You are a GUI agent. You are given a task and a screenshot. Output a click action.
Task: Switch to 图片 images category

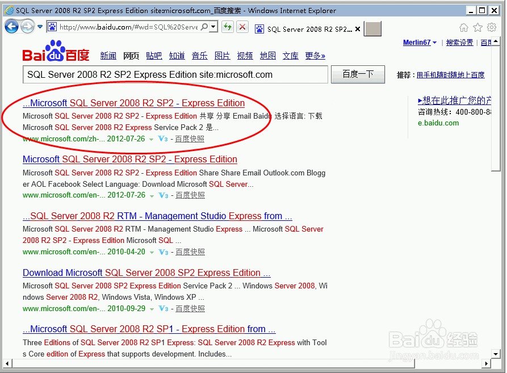tap(223, 56)
